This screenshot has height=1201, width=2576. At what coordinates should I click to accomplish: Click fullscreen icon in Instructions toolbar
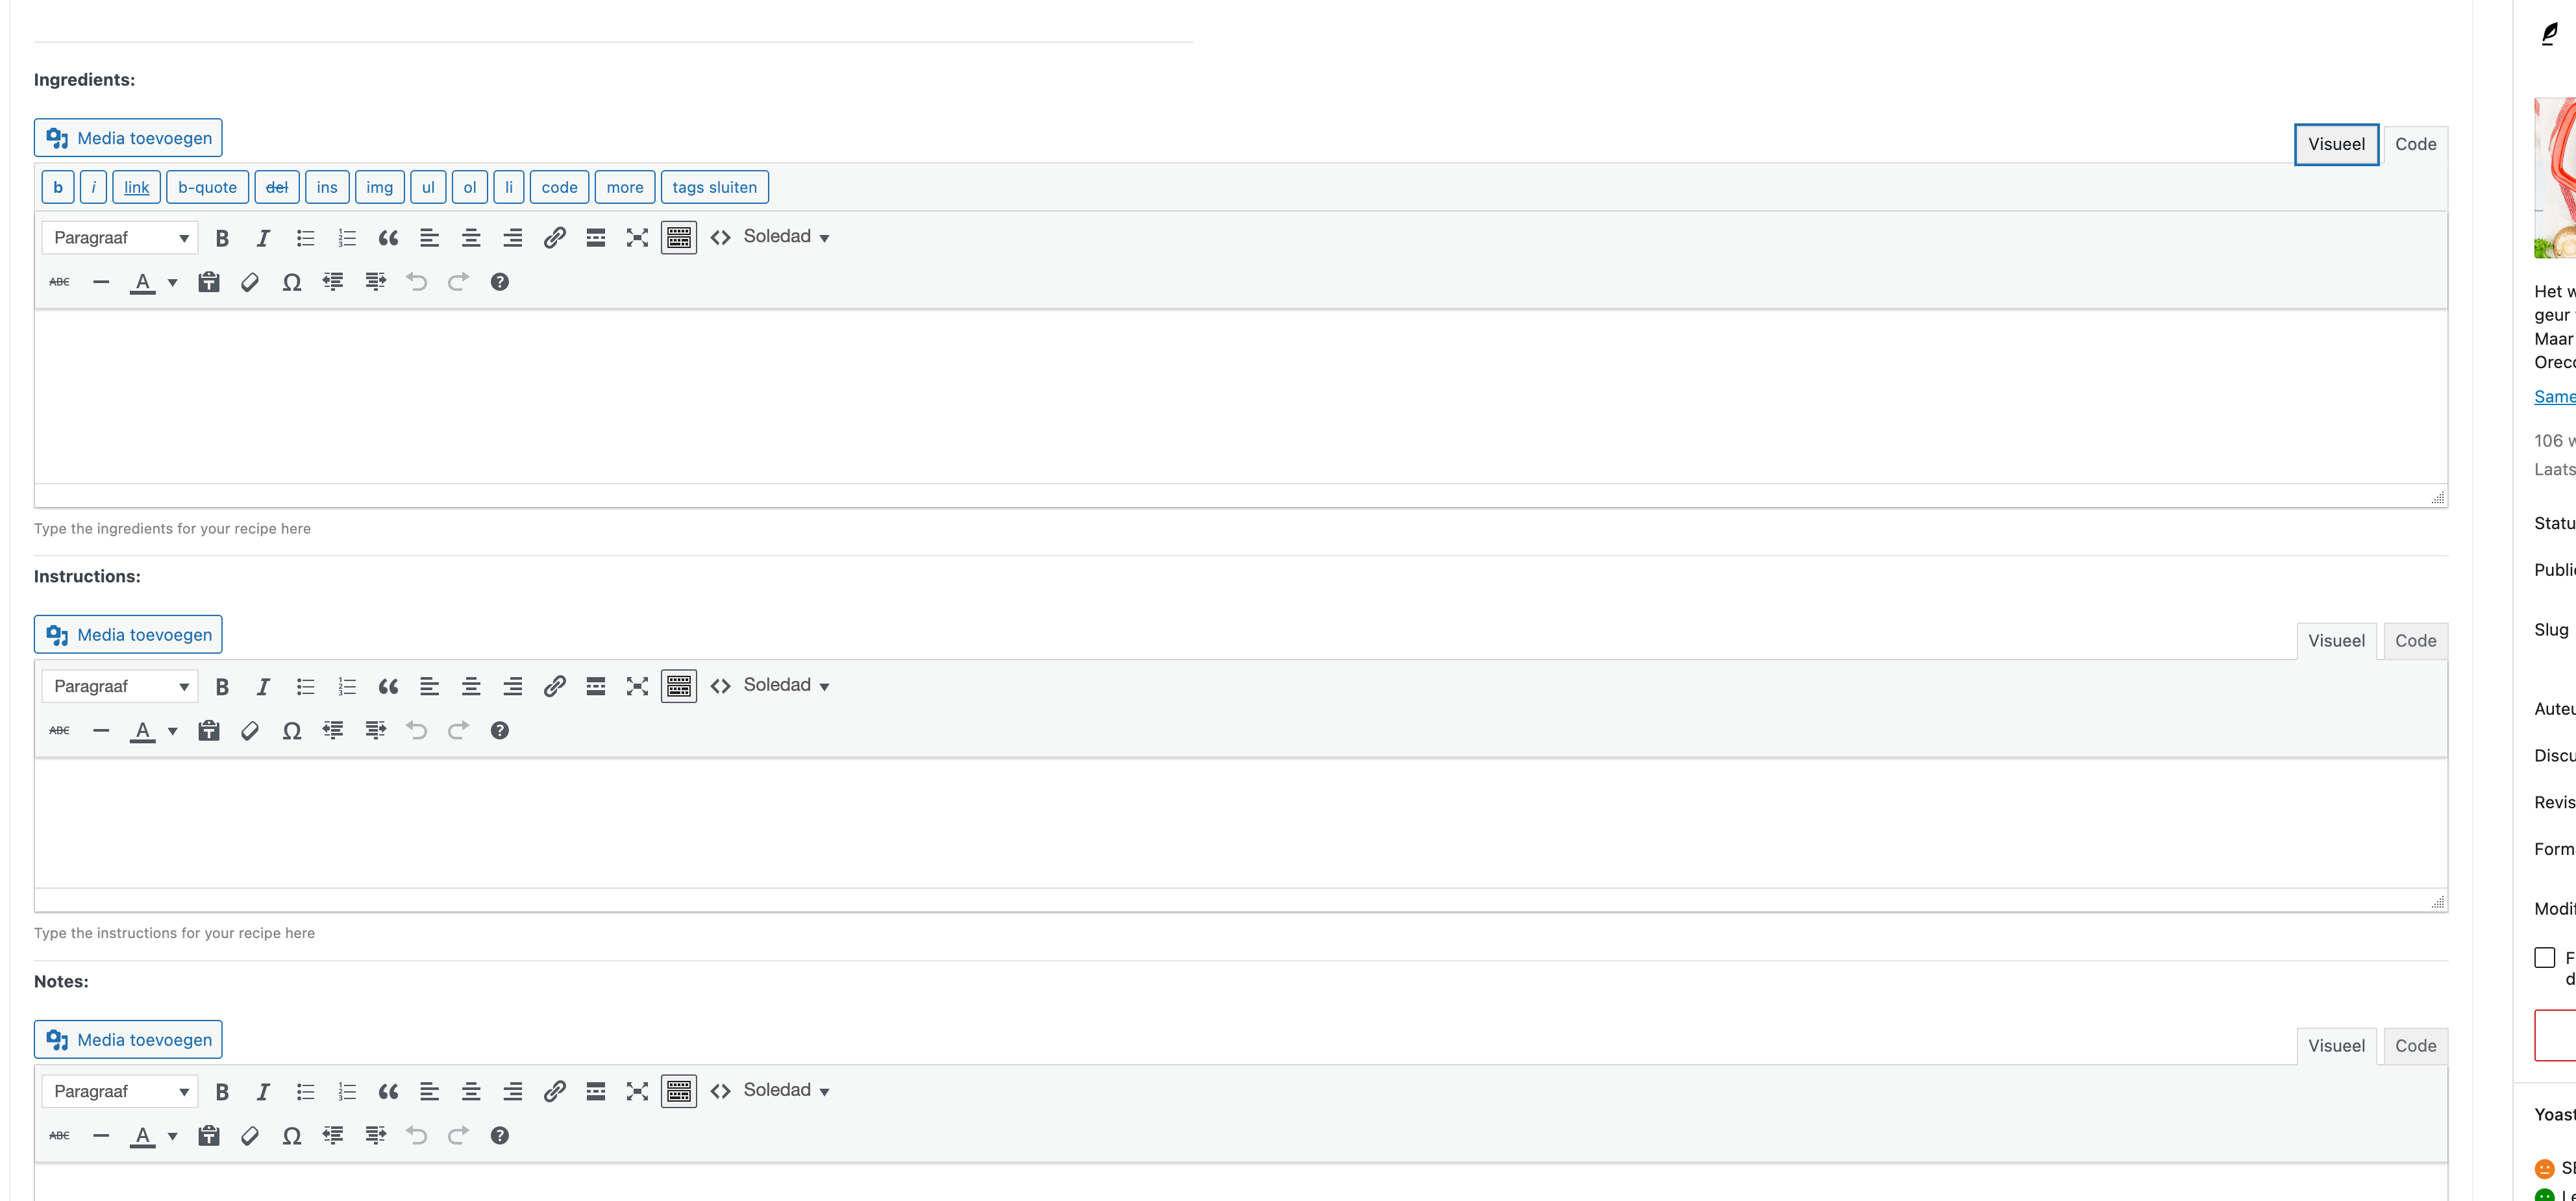point(637,686)
